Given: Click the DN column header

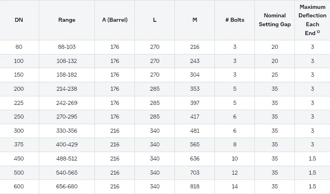Looking at the screenshot, I should [19, 20].
